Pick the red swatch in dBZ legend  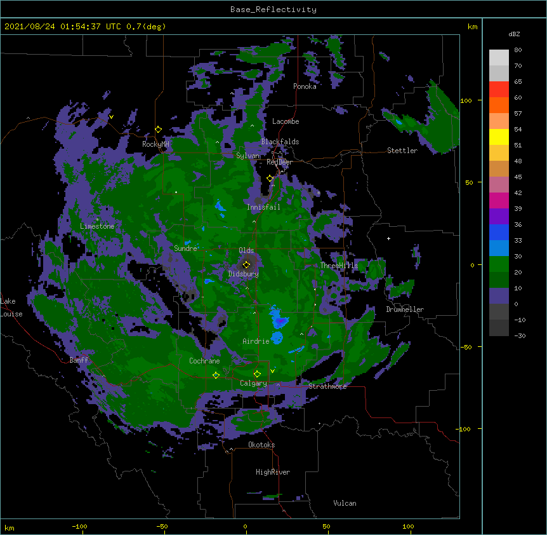click(499, 90)
